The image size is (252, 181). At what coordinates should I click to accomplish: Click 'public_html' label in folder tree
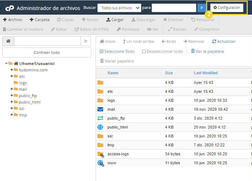(30, 102)
